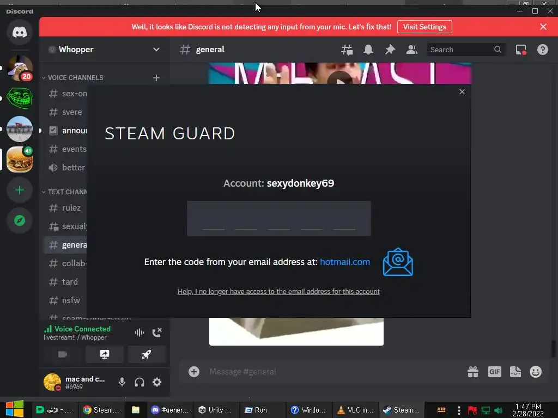Screen dimensions: 558x418
Task: Dismiss the red mic warning banner
Action: point(543,27)
